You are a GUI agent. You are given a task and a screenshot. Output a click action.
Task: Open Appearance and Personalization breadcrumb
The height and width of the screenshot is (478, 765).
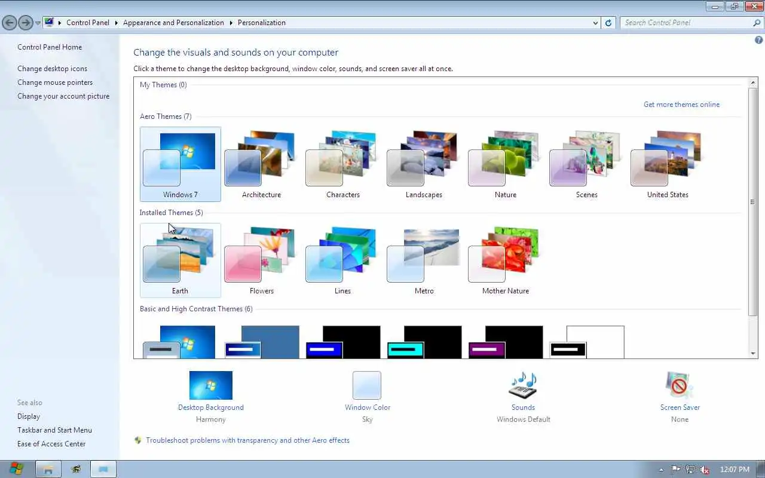pos(173,23)
